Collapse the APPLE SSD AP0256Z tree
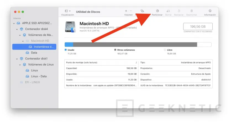 click(x=14, y=23)
